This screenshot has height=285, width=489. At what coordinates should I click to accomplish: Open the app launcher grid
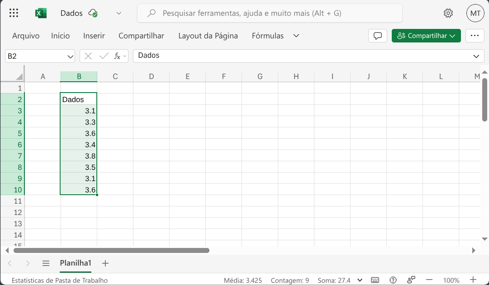click(14, 13)
